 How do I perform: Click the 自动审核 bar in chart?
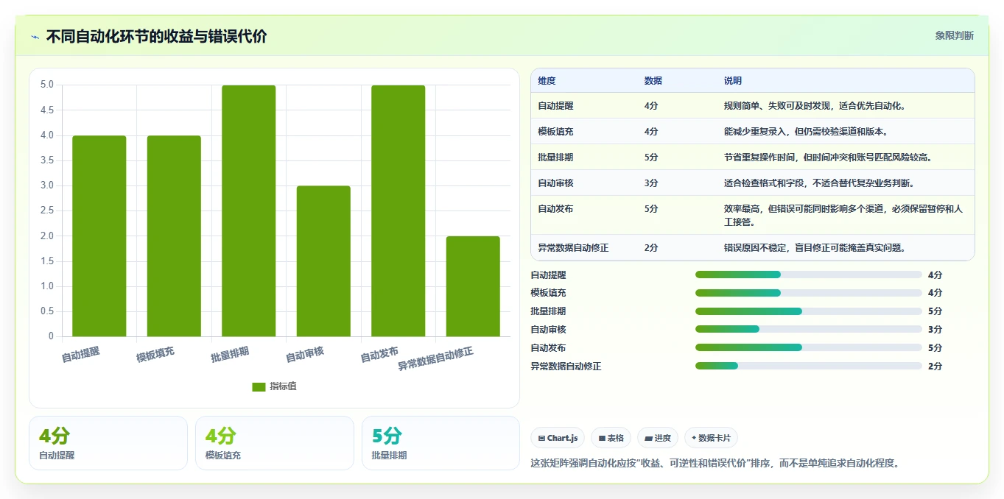pos(323,261)
